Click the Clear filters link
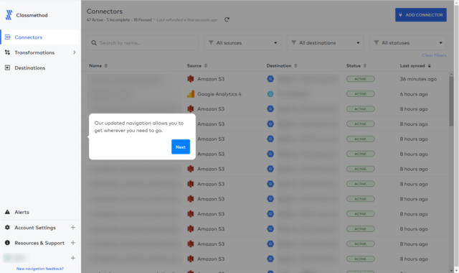459x273 pixels. click(434, 55)
